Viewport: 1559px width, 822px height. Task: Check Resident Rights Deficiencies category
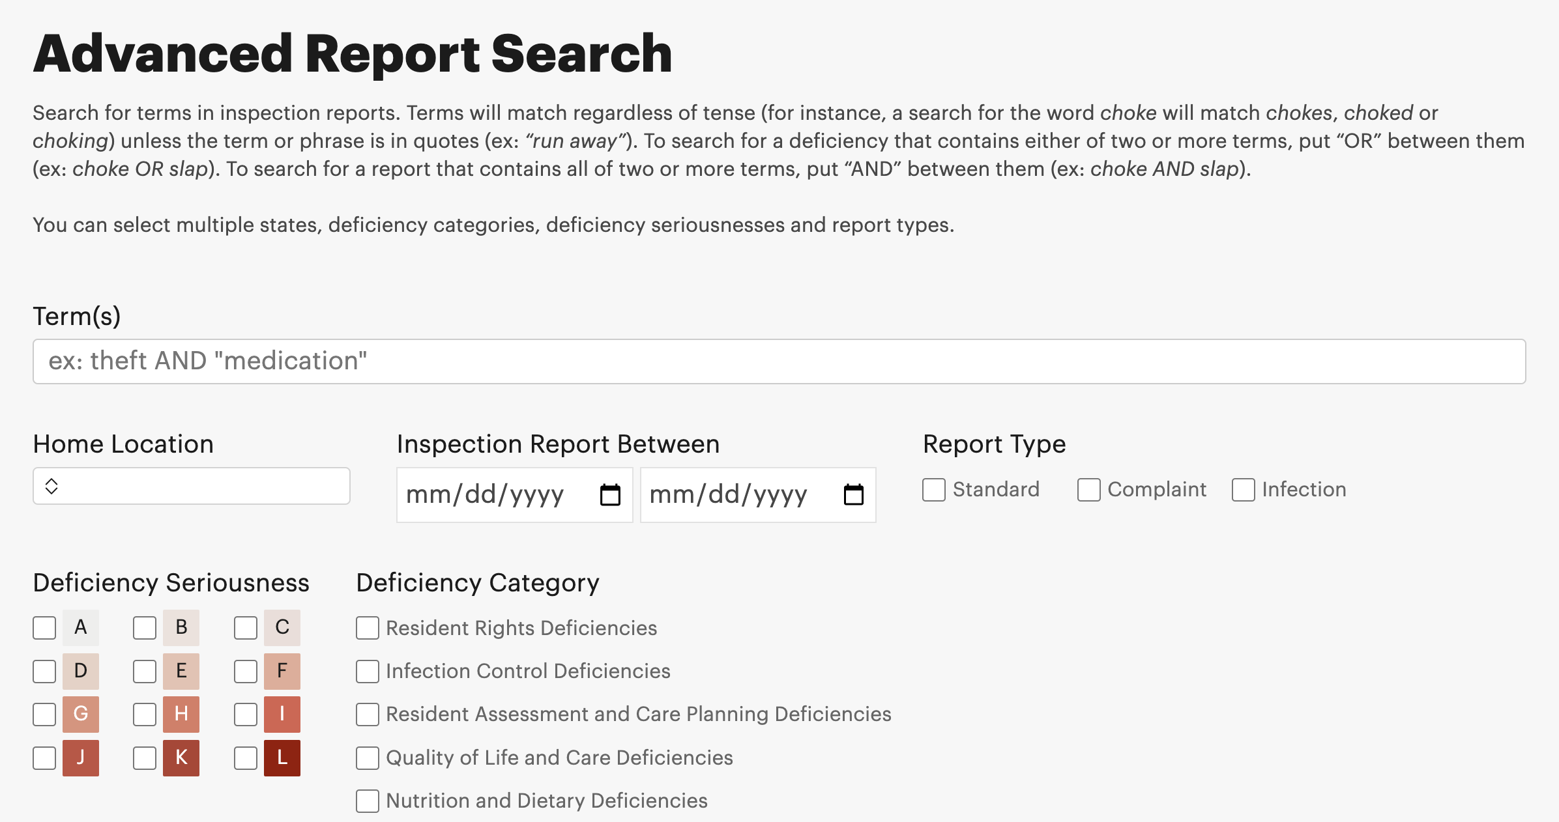tap(368, 628)
